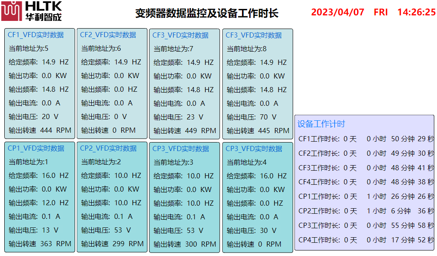Open the CP1_VFD实时数据 panel heading

point(36,148)
